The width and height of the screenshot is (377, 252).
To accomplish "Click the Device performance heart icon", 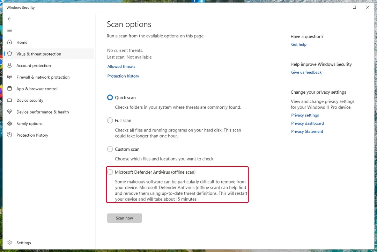I will pos(10,112).
